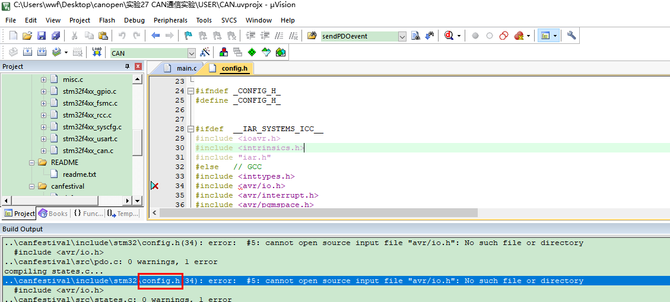Click Manage Project Items colored blocks icon
Image resolution: width=670 pixels, height=302 pixels.
pos(224,52)
